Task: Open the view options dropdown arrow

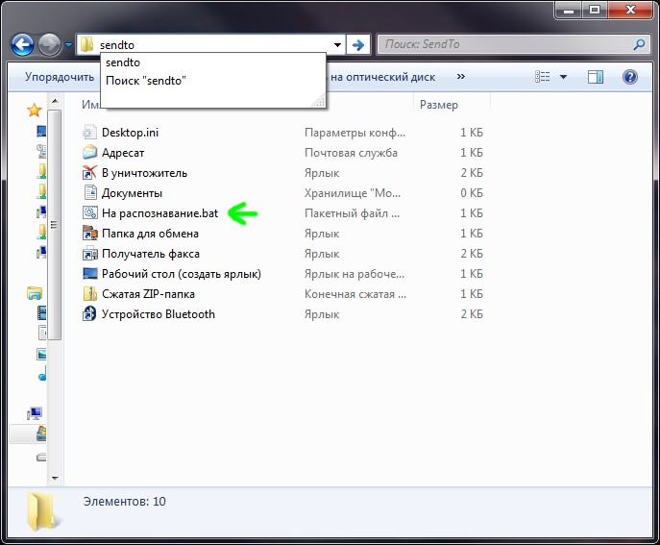Action: tap(563, 77)
